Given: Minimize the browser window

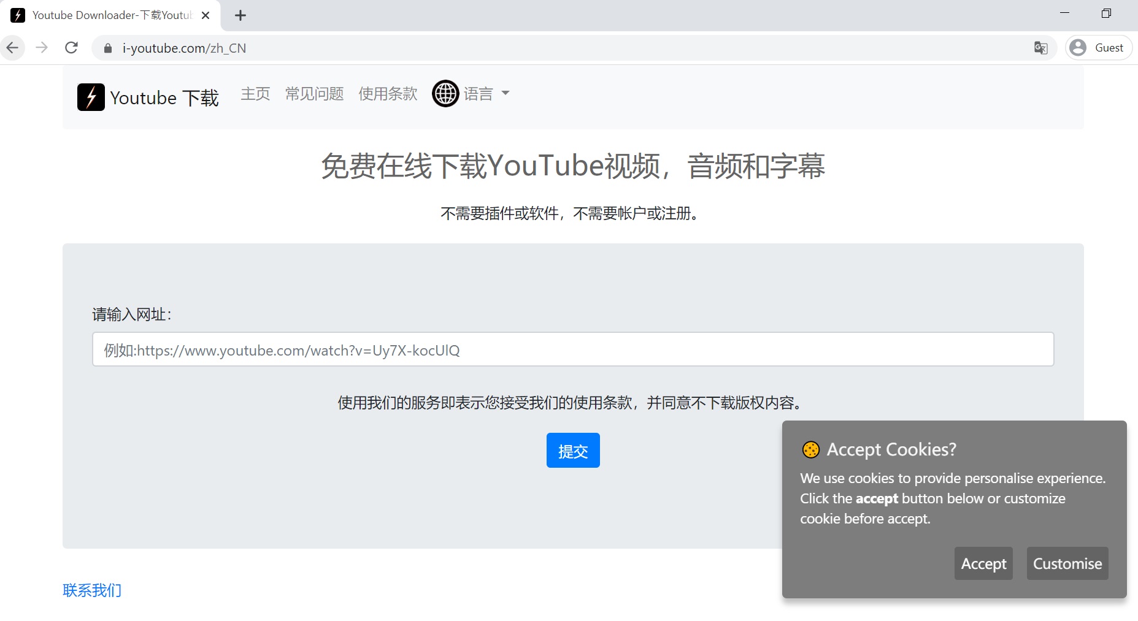Looking at the screenshot, I should [x=1065, y=13].
